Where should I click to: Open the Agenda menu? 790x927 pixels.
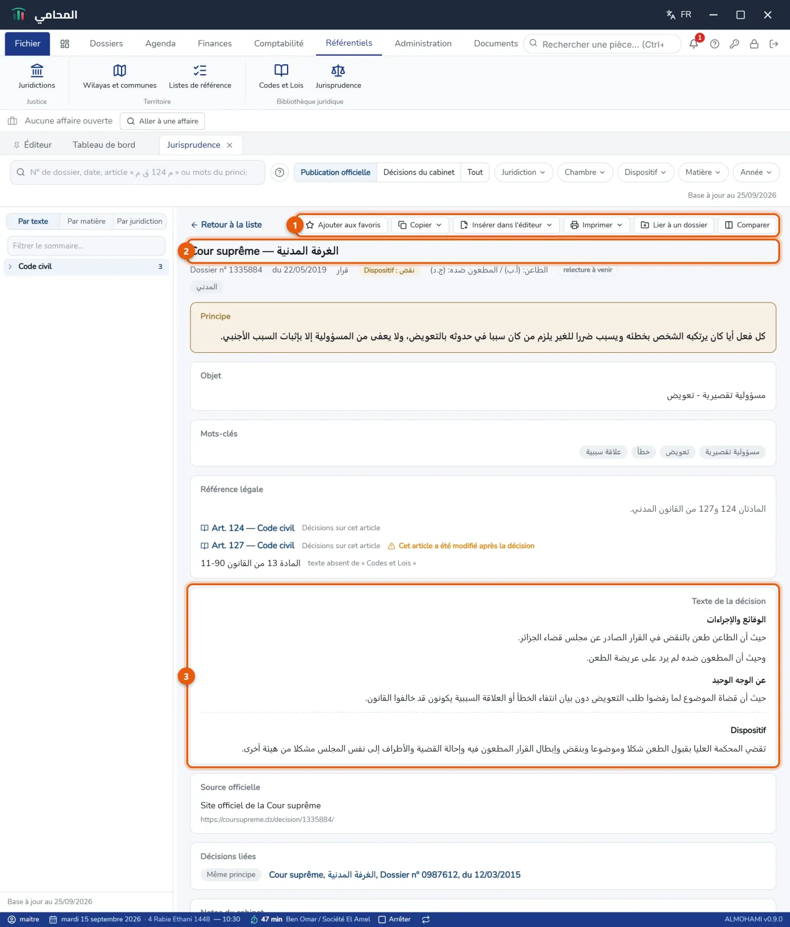pyautogui.click(x=160, y=43)
